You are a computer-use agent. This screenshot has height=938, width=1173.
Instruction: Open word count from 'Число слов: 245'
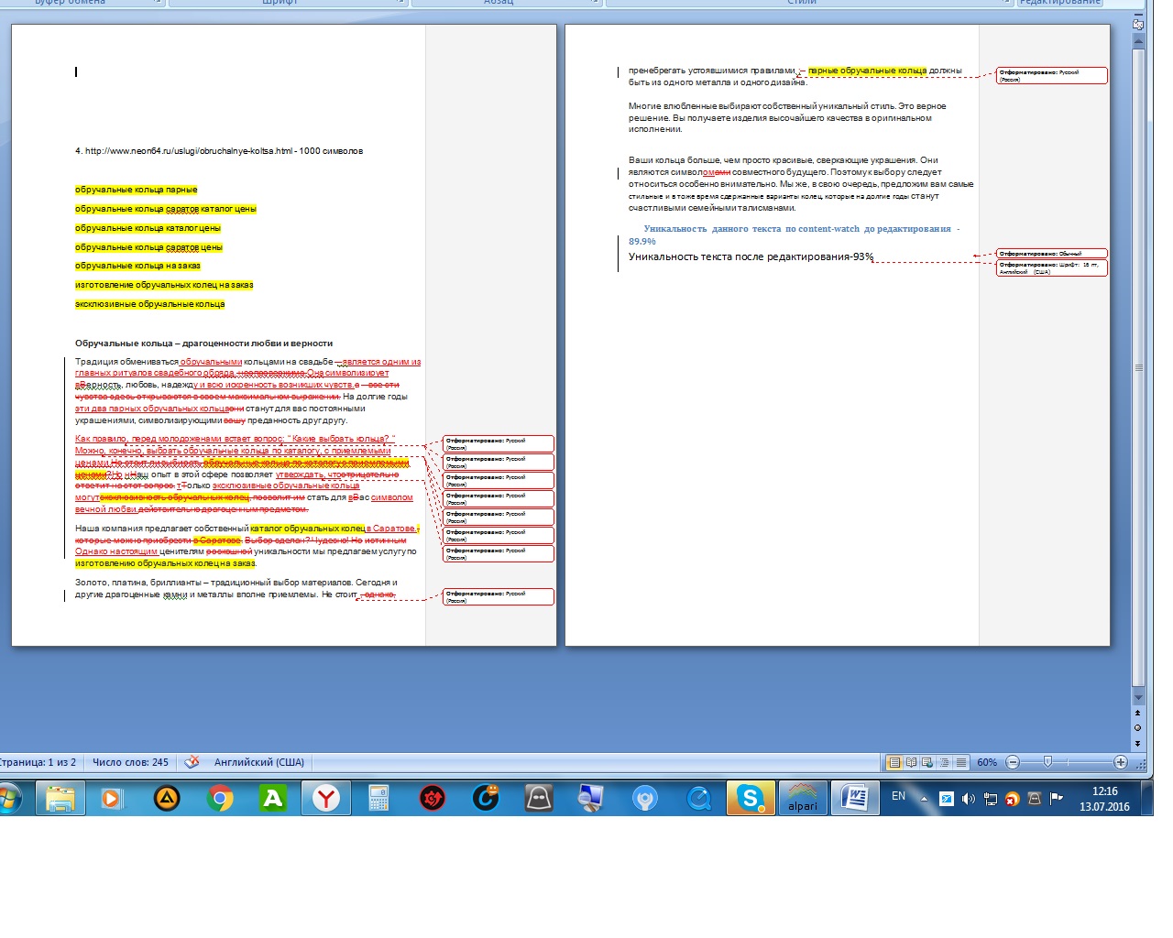pos(130,762)
